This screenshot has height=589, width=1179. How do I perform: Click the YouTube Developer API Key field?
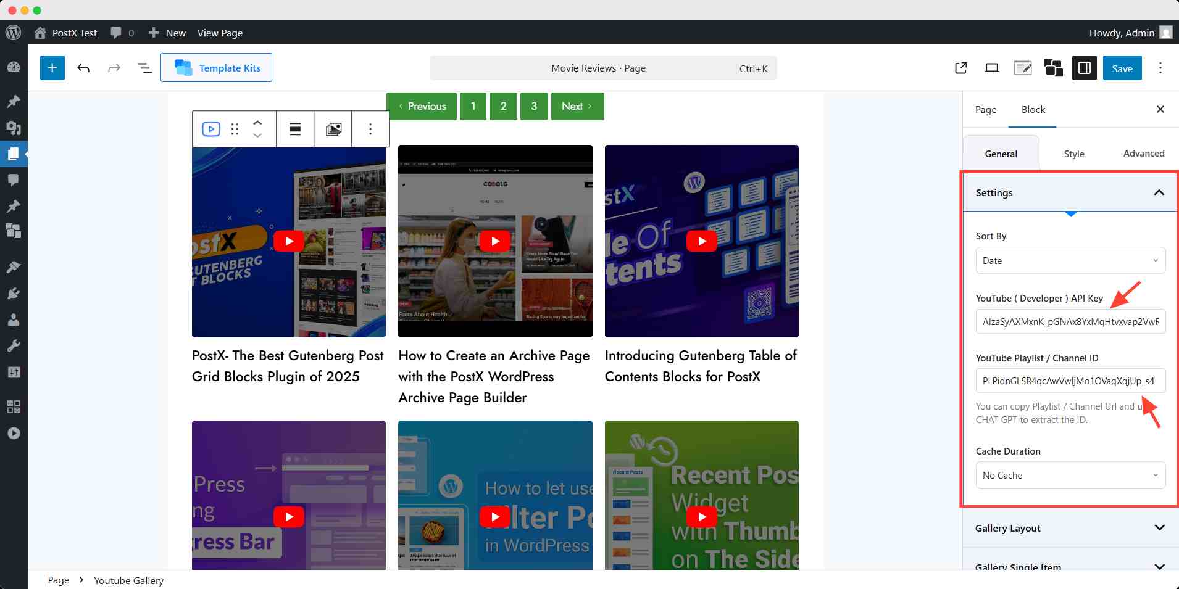click(x=1070, y=321)
